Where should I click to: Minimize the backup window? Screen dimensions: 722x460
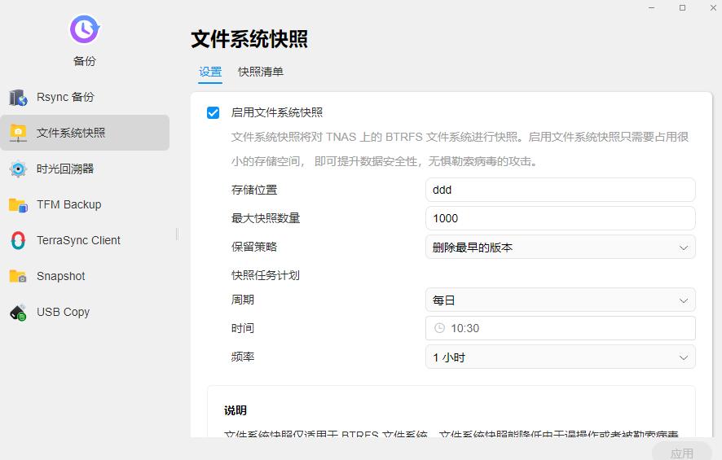coord(652,8)
